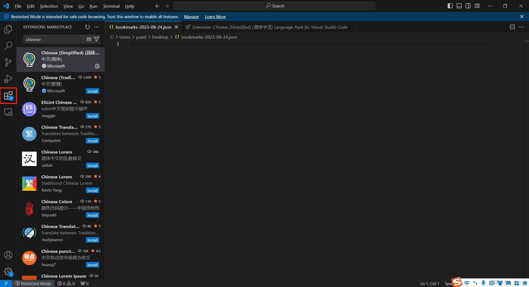Install Chinese Colors extension
This screenshot has height=287, width=529.
93,215
